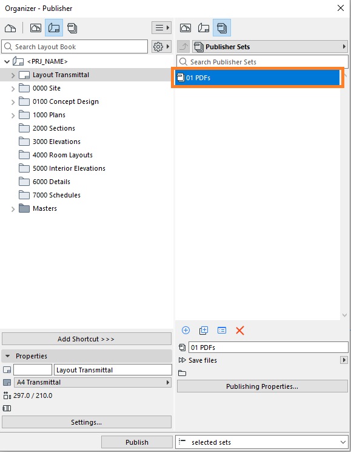351x452 pixels.
Task: Open the Publisher Sets dropdown
Action: tap(270, 46)
